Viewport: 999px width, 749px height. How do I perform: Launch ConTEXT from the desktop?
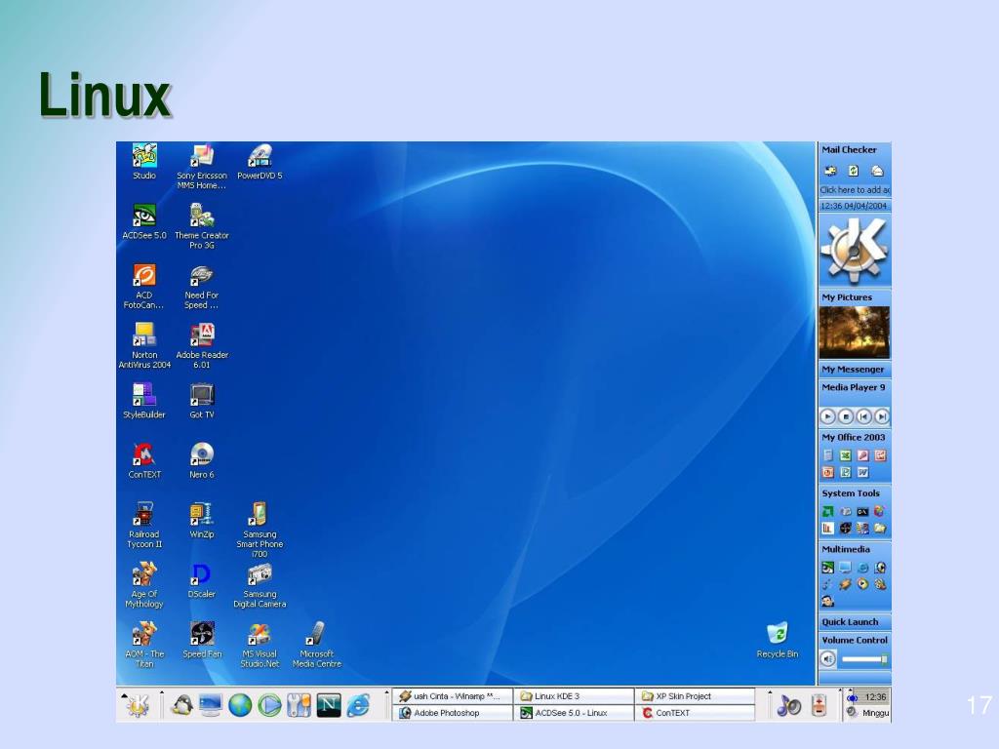pyautogui.click(x=144, y=461)
